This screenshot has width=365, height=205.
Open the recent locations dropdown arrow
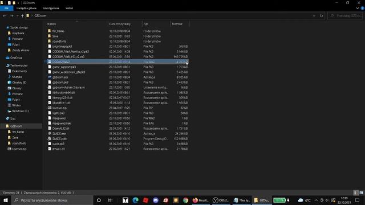[17, 16]
